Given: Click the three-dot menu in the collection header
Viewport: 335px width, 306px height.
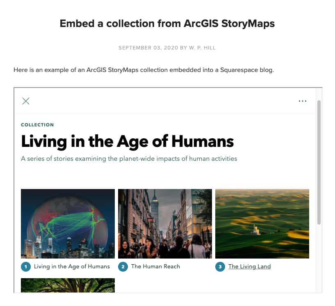Looking at the screenshot, I should tap(303, 101).
